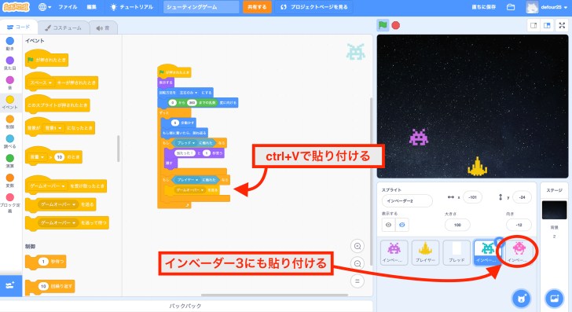Edit the project title シューティングゲーム

coord(201,7)
